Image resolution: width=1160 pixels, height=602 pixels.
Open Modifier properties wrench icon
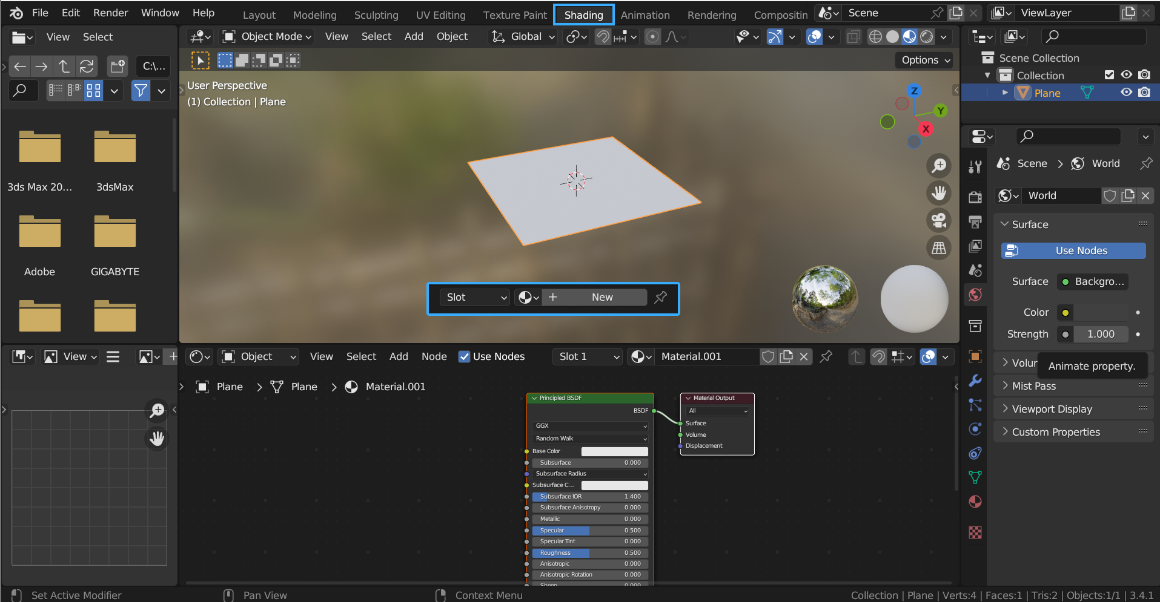click(975, 381)
